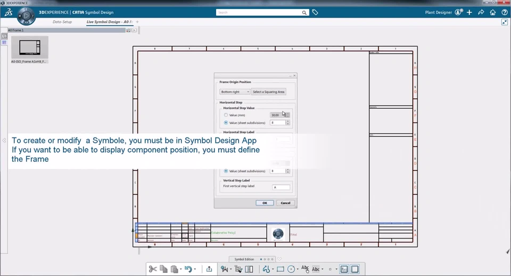
Task: Open the Plant Designer user profile icon
Action: click(x=458, y=12)
